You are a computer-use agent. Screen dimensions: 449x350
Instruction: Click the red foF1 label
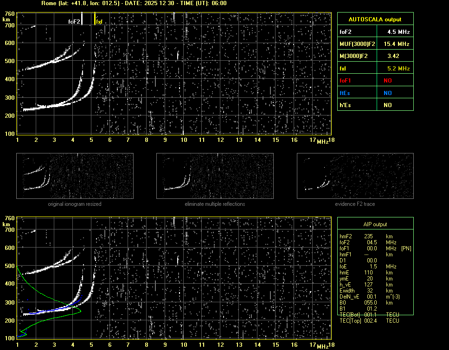pyautogui.click(x=346, y=81)
